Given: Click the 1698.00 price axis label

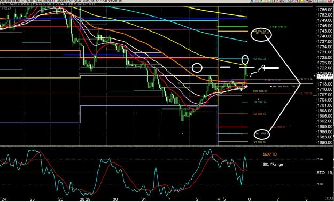Looking at the screenshot, I should pos(325,111).
